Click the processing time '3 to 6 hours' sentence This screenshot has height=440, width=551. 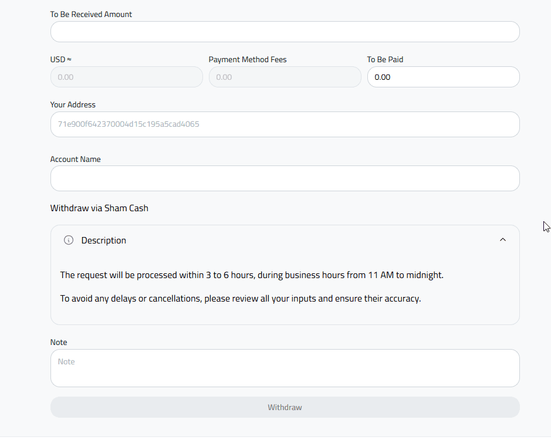(252, 275)
